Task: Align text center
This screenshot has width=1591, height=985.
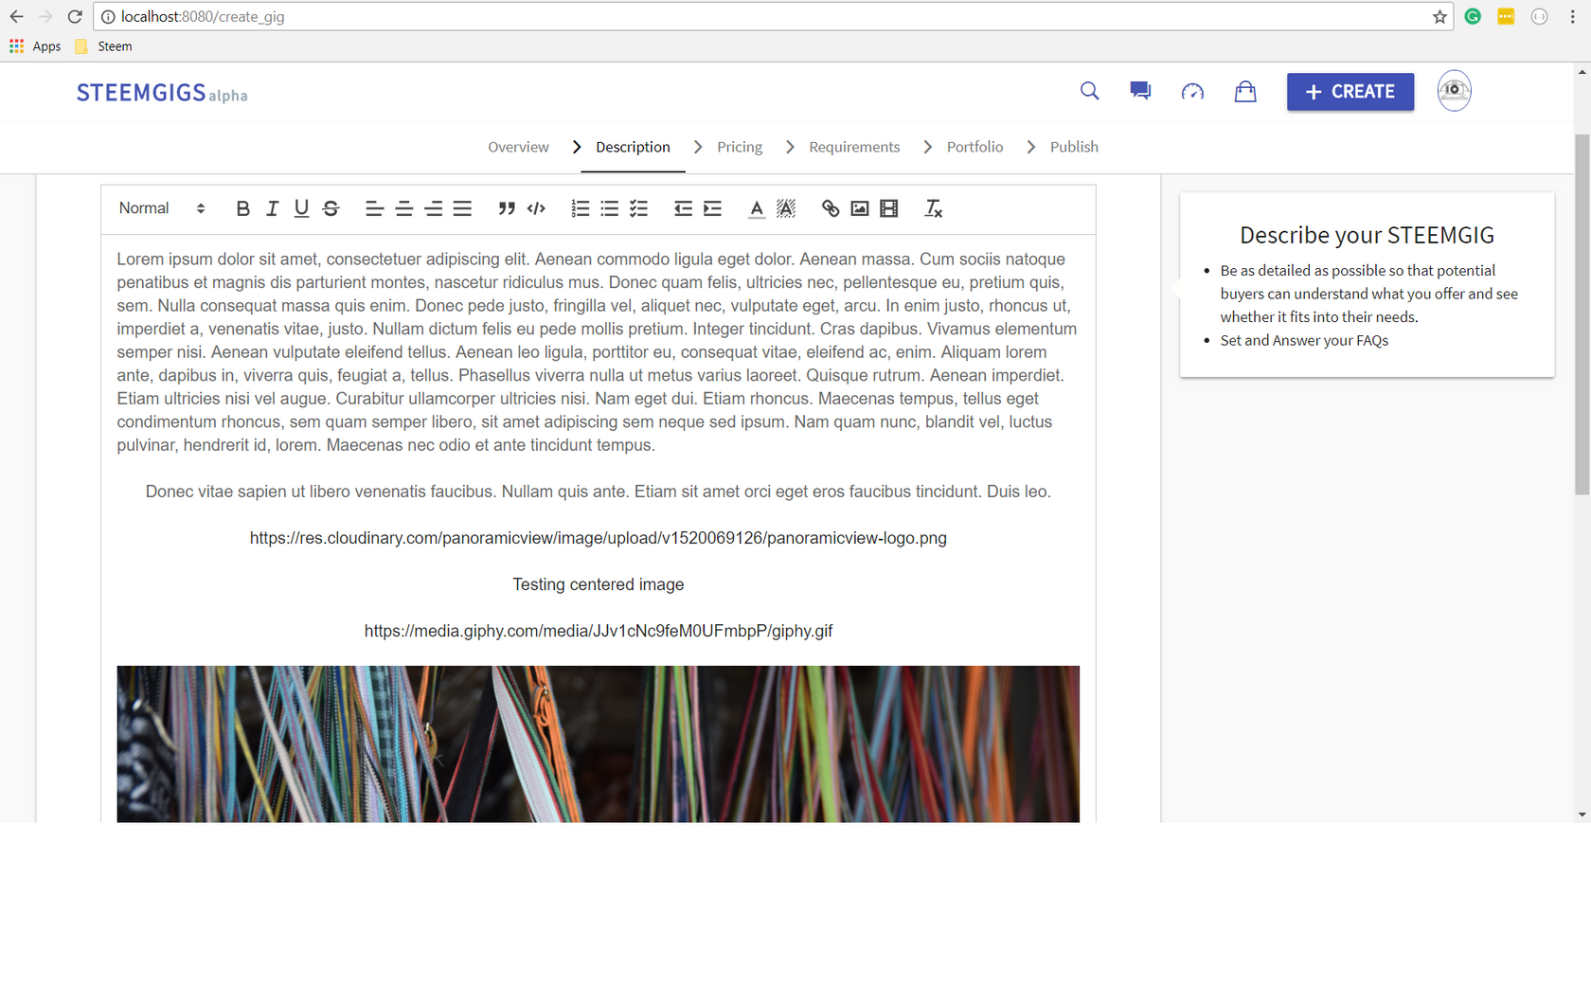Action: pos(404,208)
